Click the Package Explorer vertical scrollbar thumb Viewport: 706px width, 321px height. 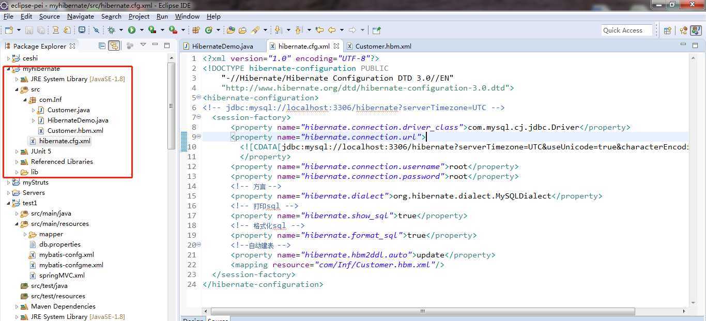(171, 106)
